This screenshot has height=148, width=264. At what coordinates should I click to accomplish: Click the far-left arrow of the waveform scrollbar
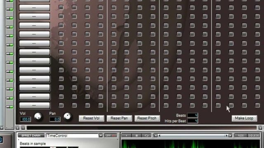tap(156, 136)
